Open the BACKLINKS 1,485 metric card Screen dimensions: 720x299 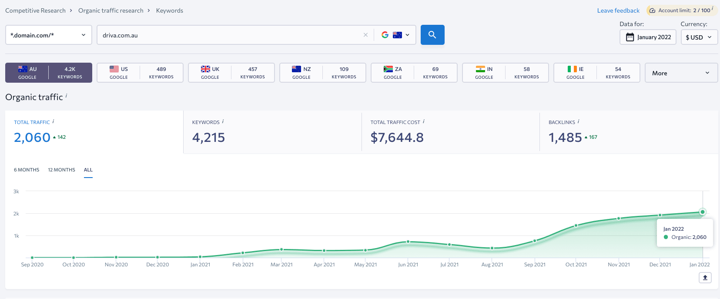629,132
